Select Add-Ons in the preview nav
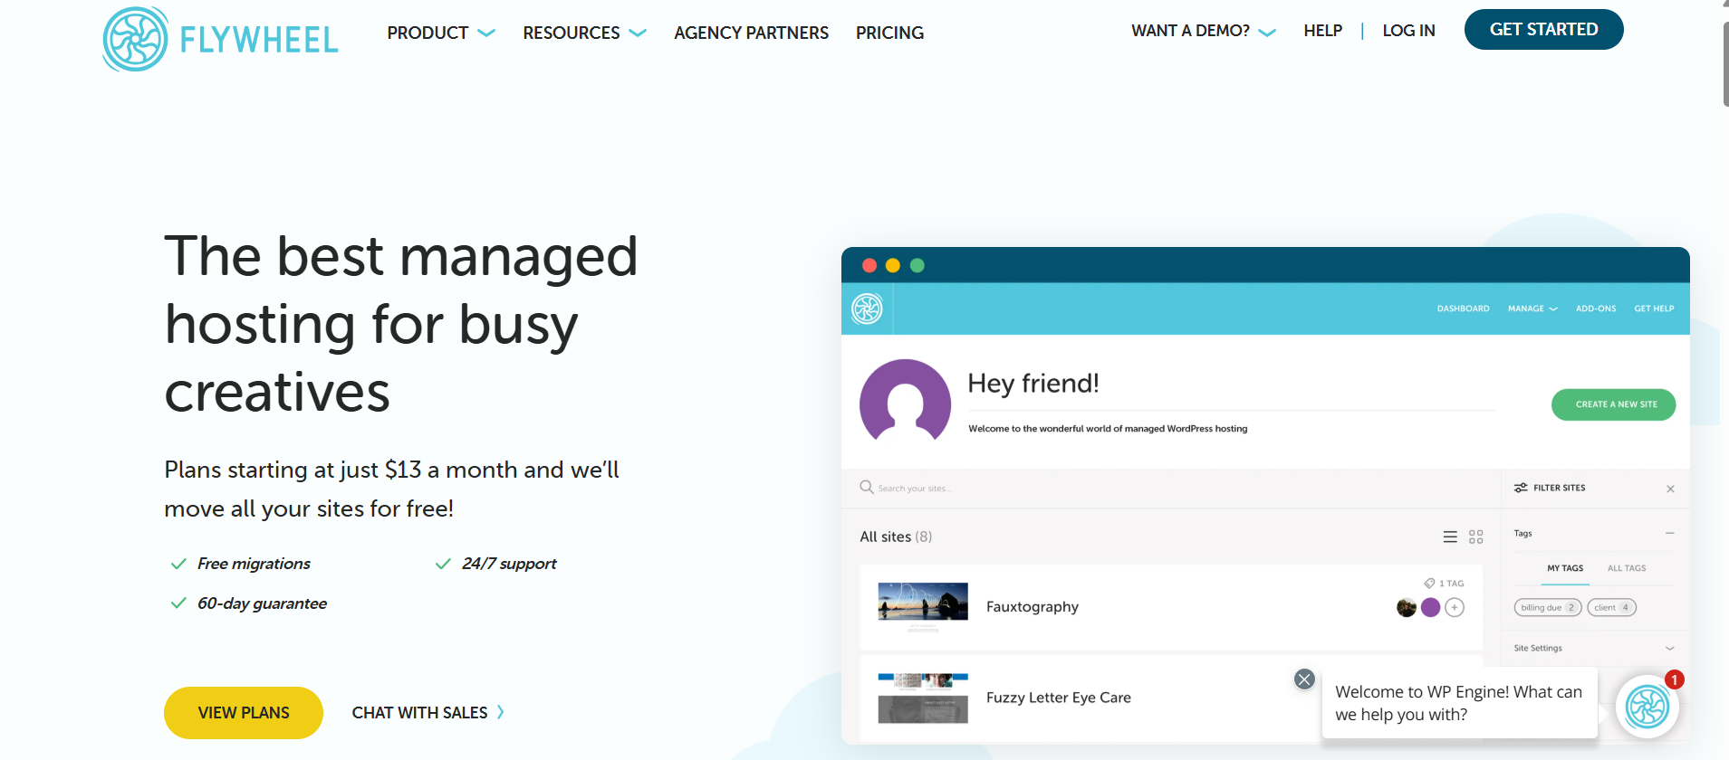The image size is (1729, 760). [x=1596, y=309]
